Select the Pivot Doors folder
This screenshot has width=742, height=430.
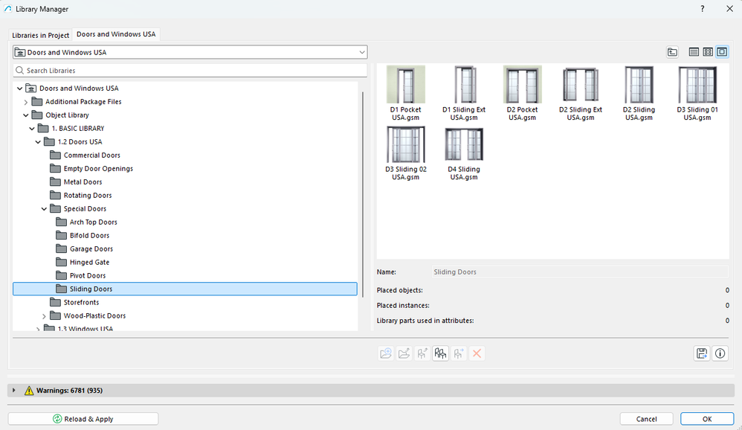(x=88, y=275)
